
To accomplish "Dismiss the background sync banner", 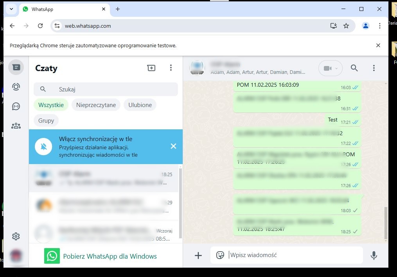I will click(x=173, y=146).
